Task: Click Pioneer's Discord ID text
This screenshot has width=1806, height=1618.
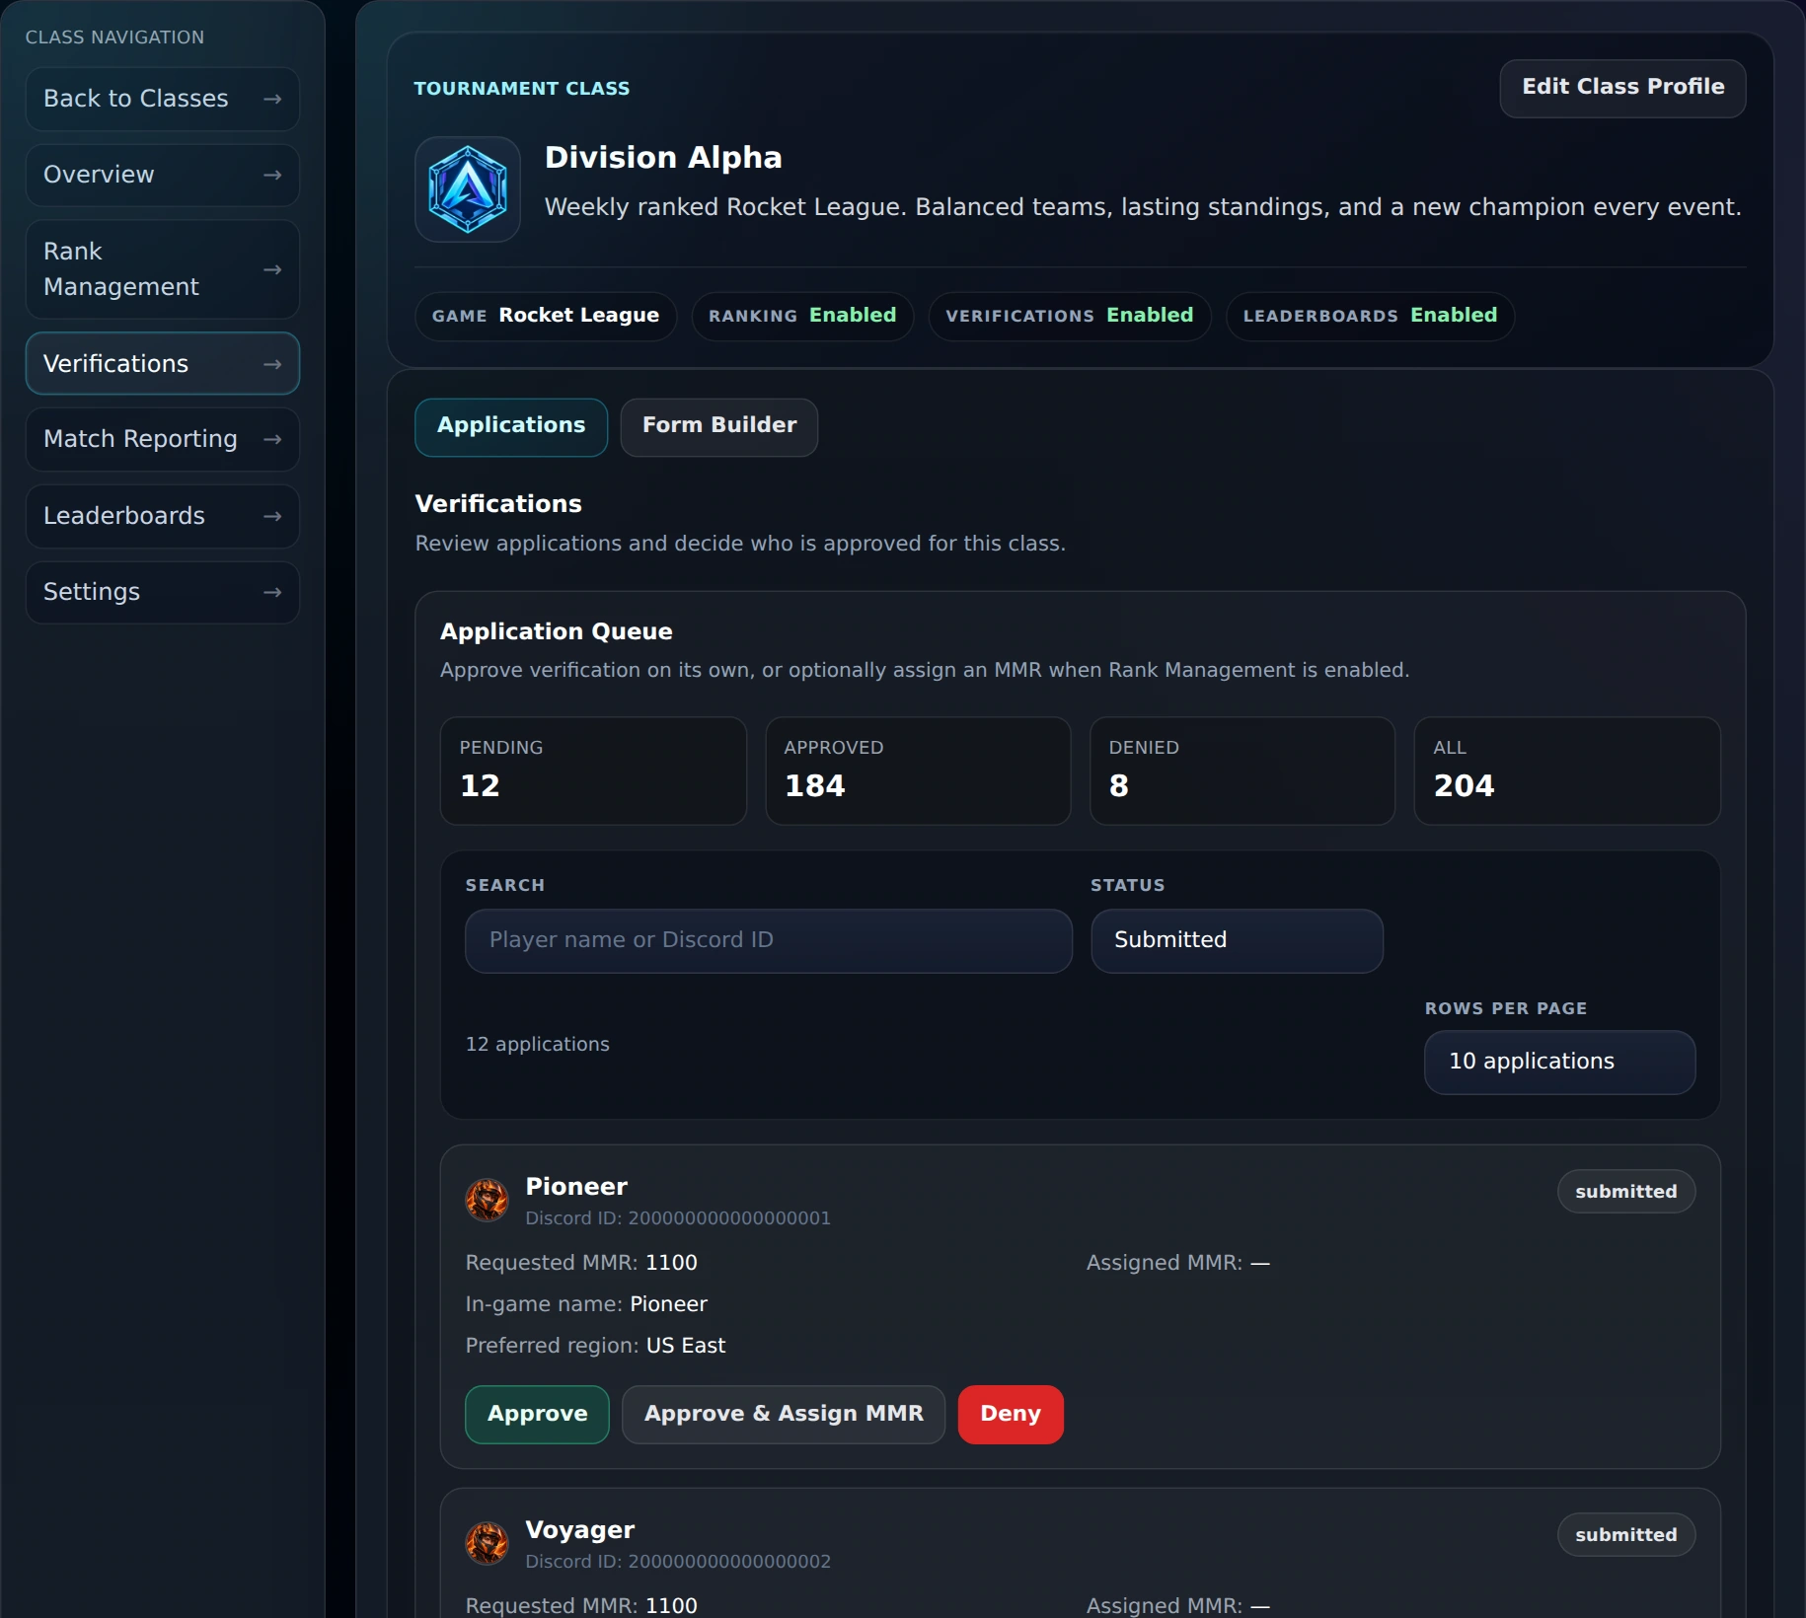Action: [678, 1218]
